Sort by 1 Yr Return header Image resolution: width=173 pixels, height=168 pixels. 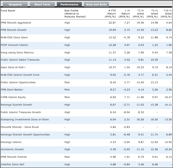tap(124, 14)
